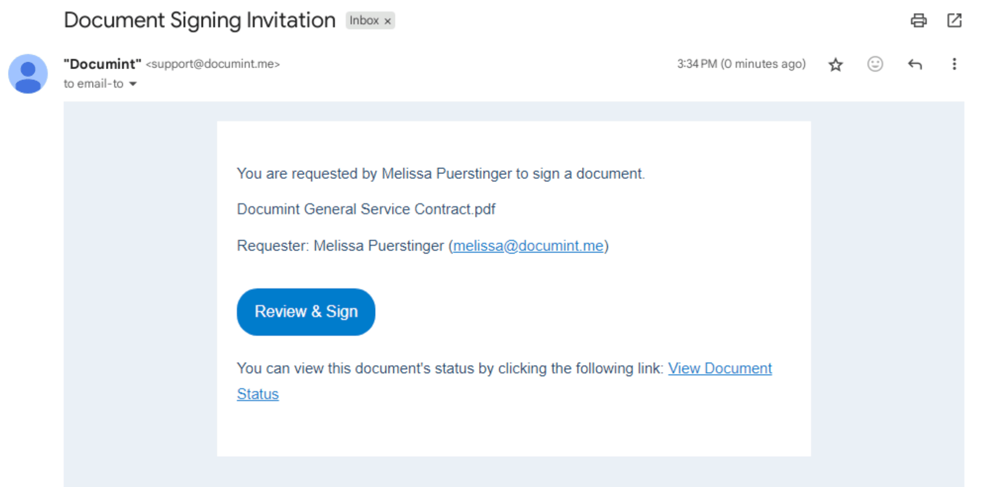Remove the Inbox label with the x
996x487 pixels.
click(387, 21)
